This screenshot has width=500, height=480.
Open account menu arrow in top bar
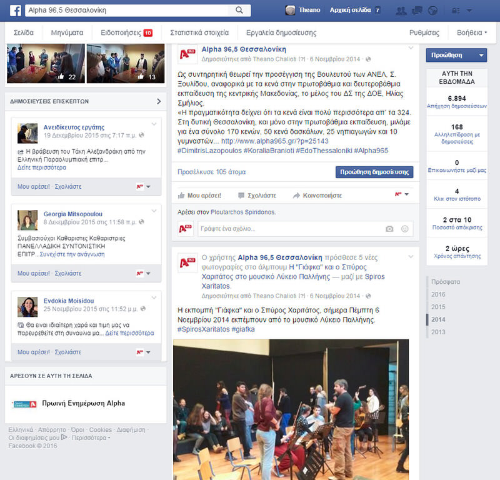pos(469,10)
